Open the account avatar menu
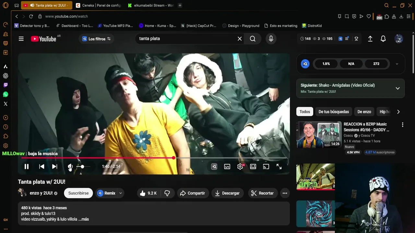415x233 pixels. tap(398, 39)
